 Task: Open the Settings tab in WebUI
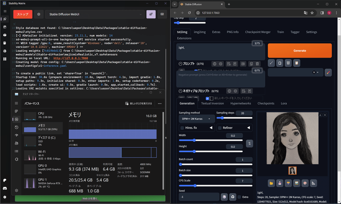pyautogui.click(x=311, y=32)
